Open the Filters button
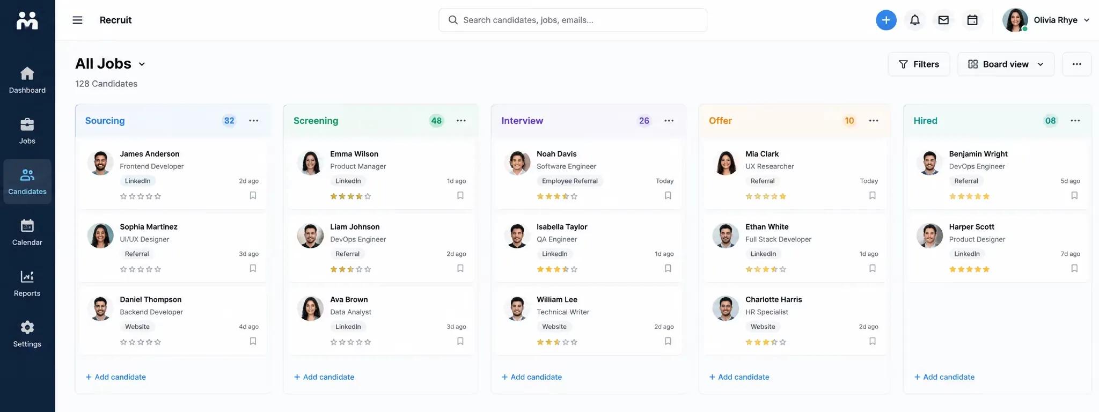 pos(919,64)
